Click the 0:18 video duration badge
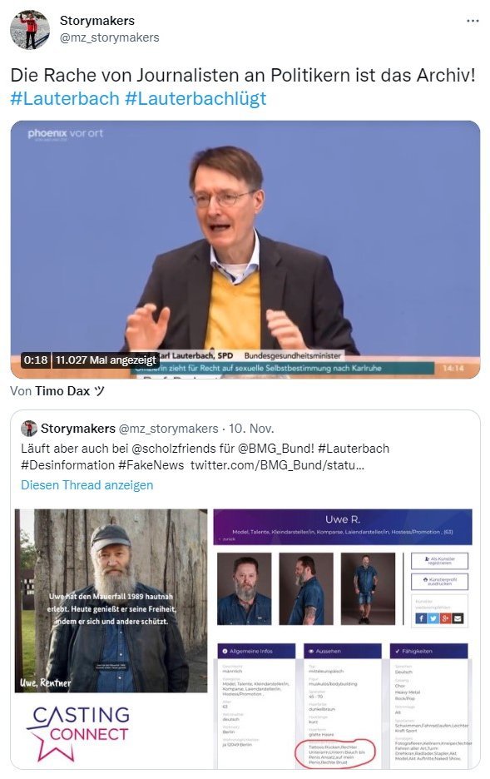The image size is (490, 779). point(36,360)
